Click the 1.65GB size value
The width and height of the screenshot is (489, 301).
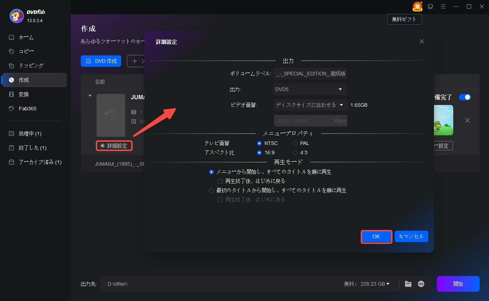[x=359, y=105]
